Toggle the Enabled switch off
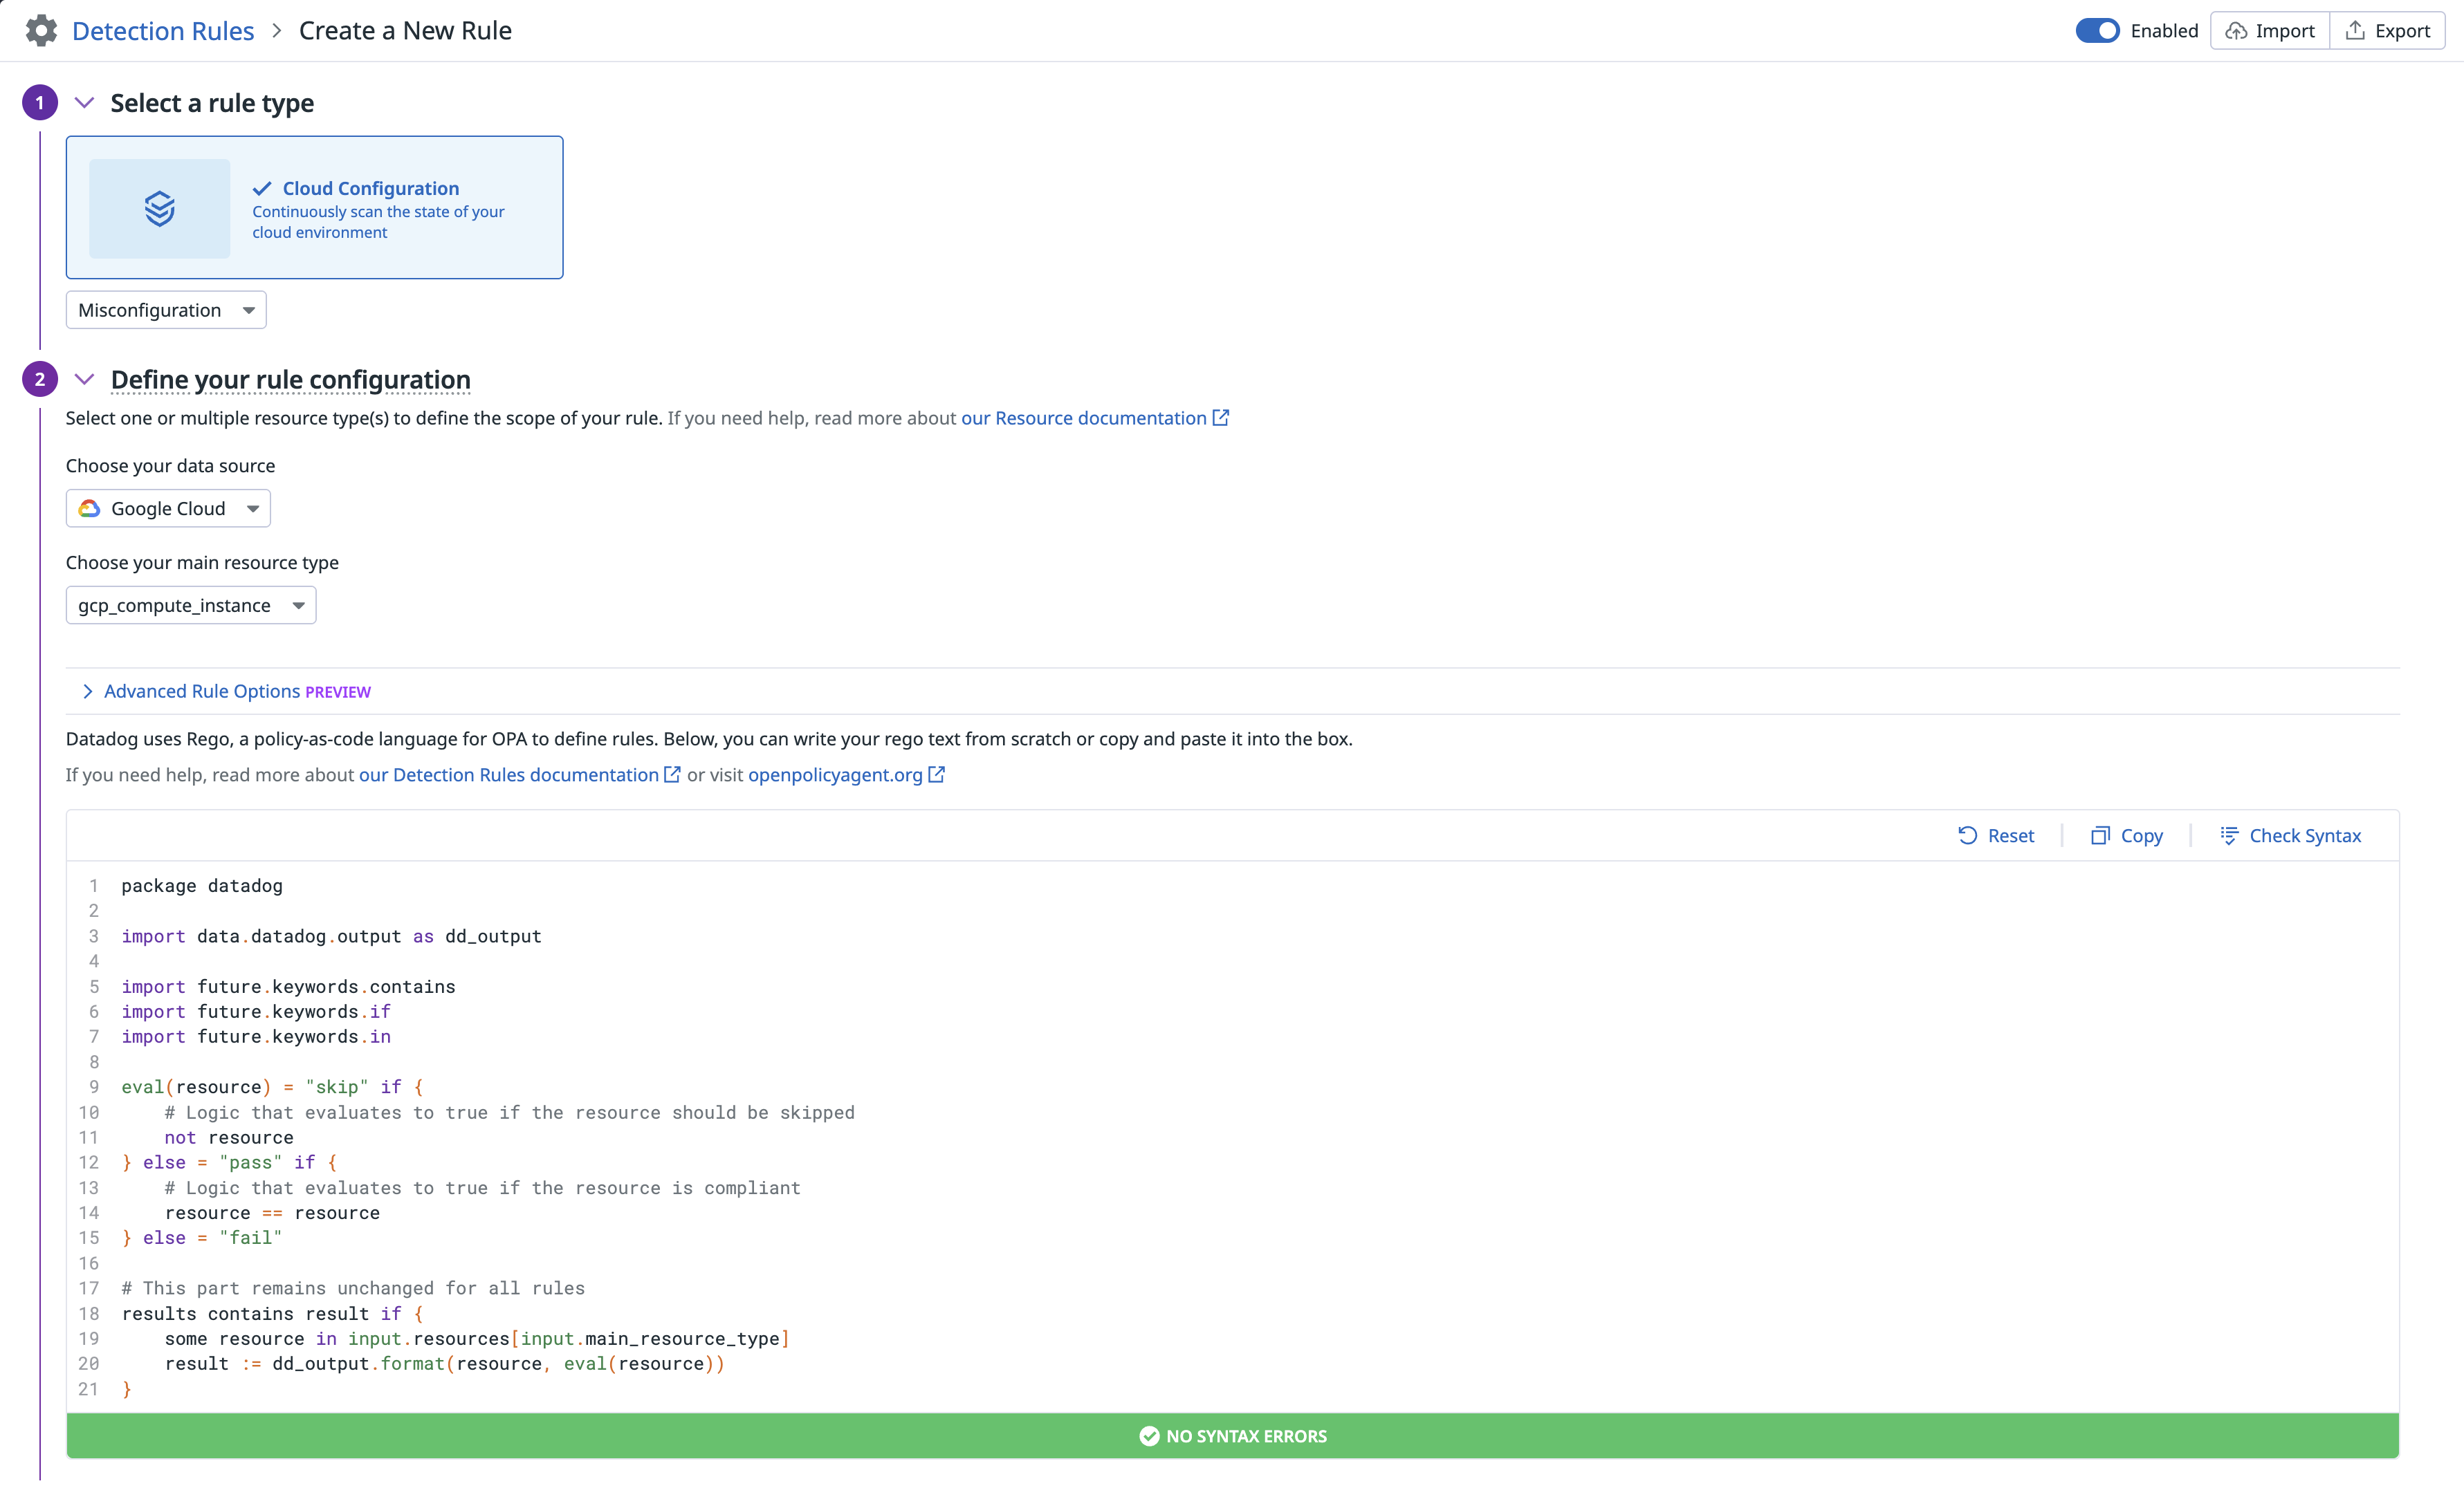2464x1488 pixels. (x=2097, y=31)
